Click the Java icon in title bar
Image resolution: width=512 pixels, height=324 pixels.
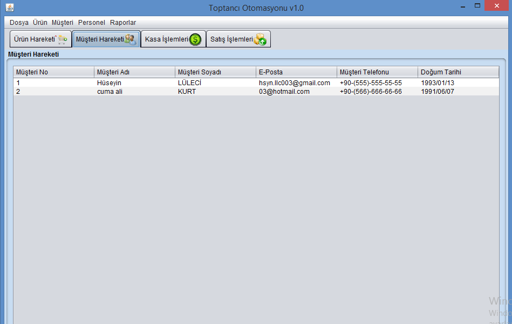[x=9, y=8]
